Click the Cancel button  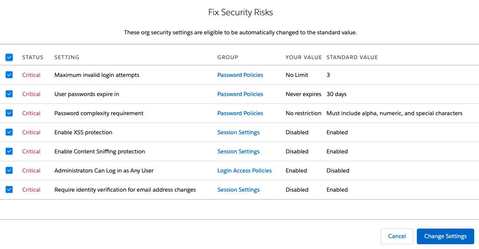396,236
